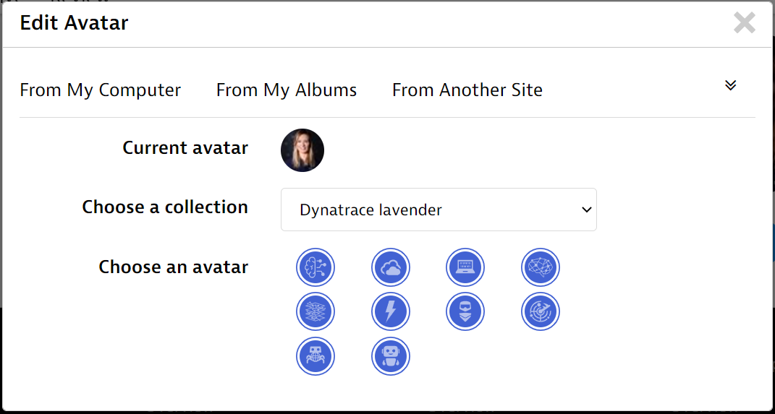Screen dimensions: 775x414
Task: Click the 'Choose a collection' label
Action: [x=165, y=207]
